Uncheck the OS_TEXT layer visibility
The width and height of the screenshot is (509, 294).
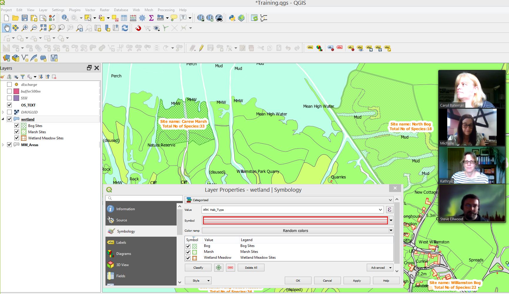pyautogui.click(x=9, y=105)
